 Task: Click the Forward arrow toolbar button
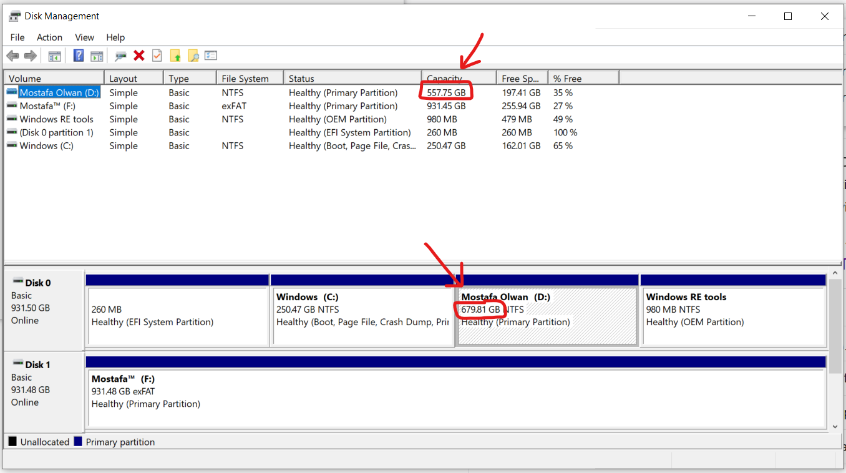coord(30,56)
